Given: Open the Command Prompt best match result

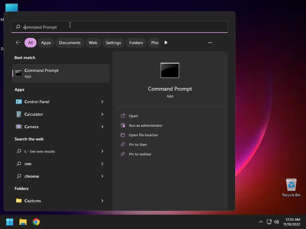Looking at the screenshot, I should coord(61,73).
